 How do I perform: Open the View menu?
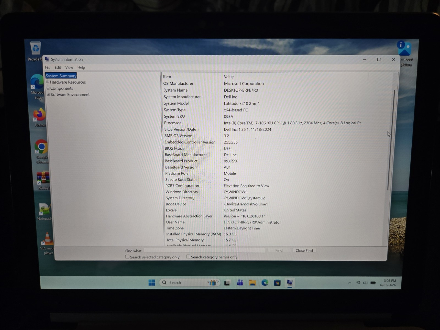tap(69, 67)
